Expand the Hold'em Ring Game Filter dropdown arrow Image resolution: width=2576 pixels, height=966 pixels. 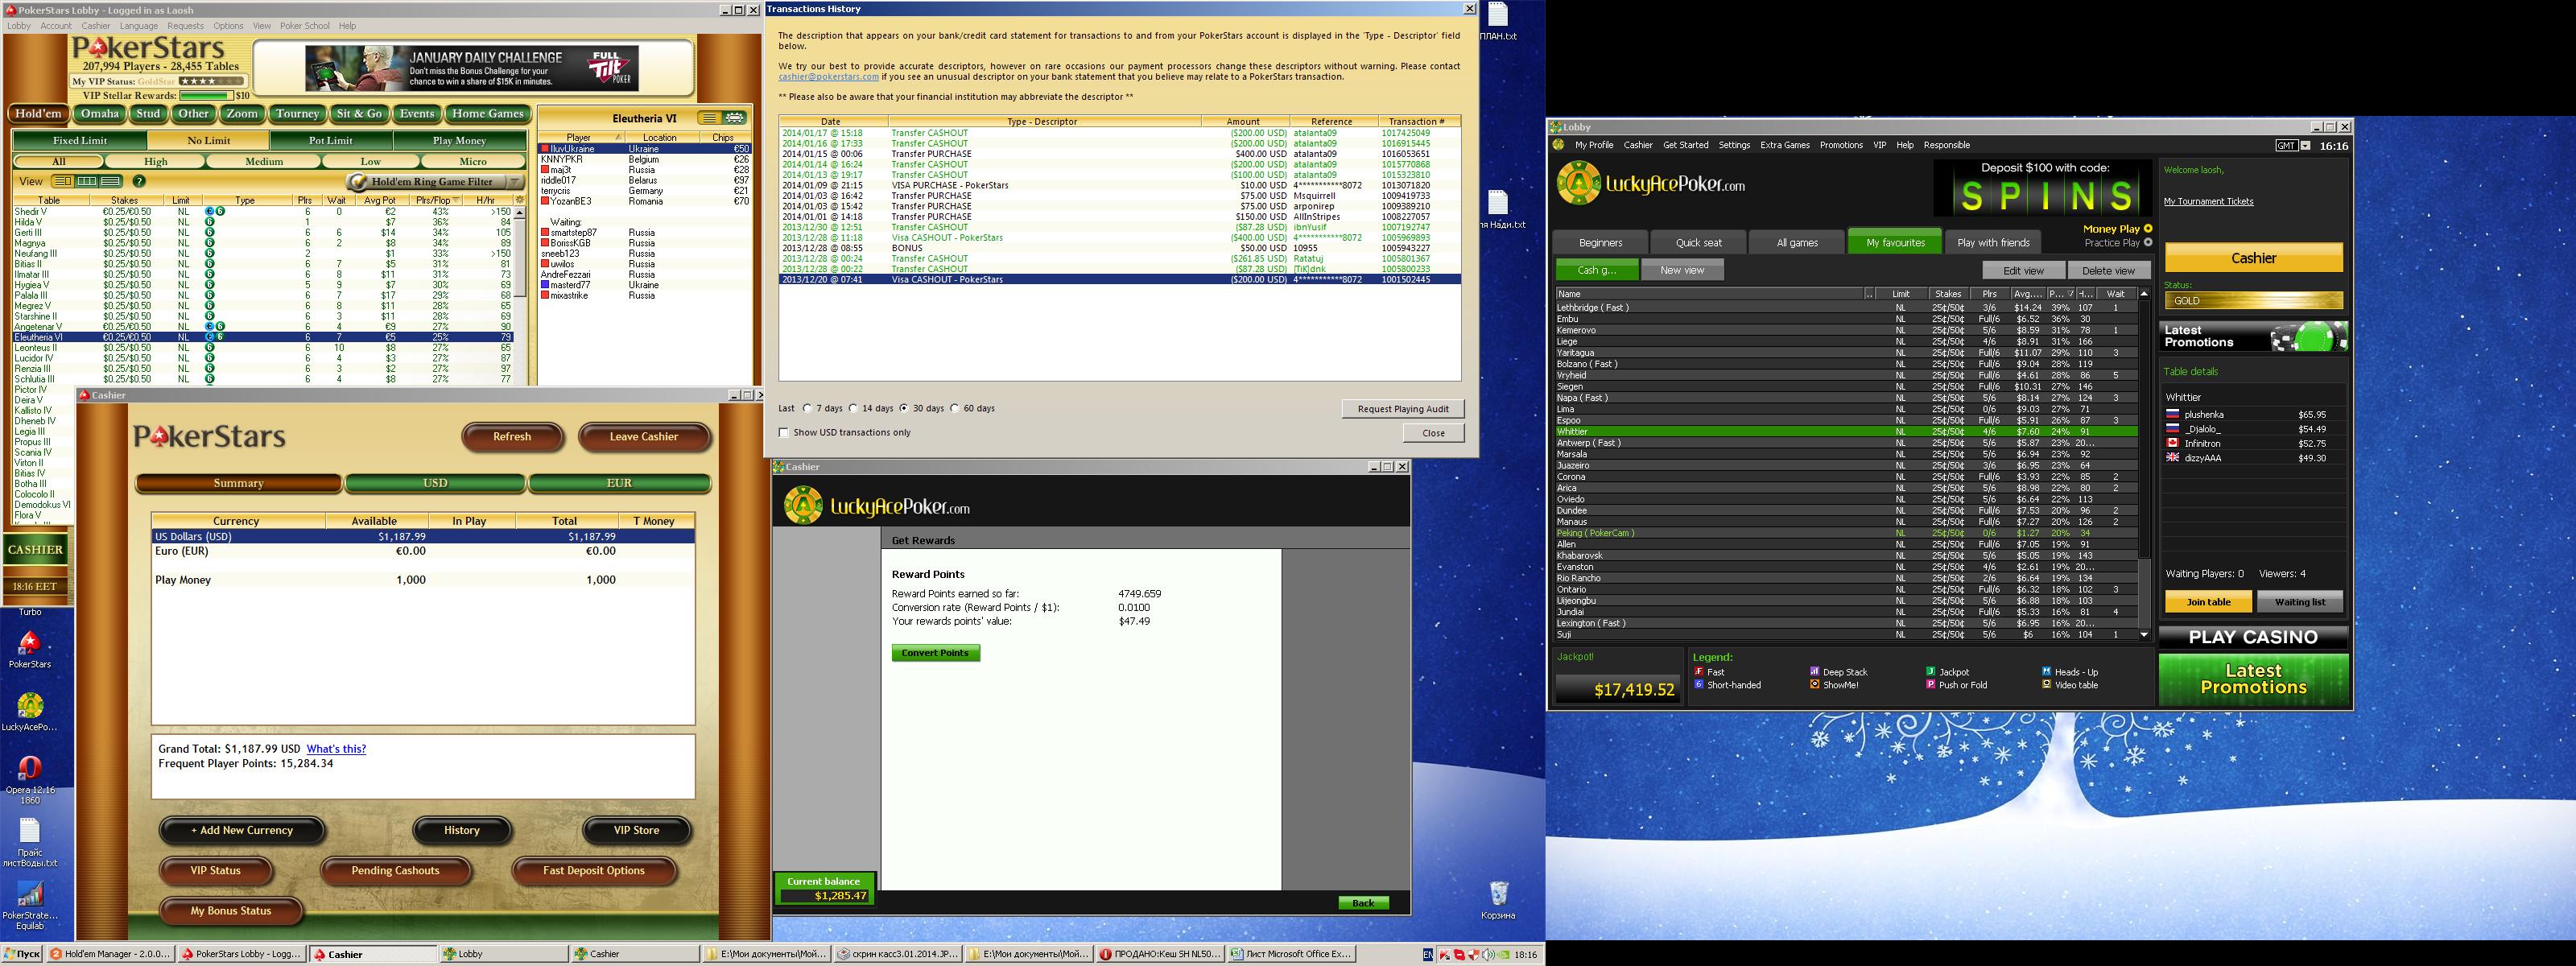pyautogui.click(x=514, y=182)
